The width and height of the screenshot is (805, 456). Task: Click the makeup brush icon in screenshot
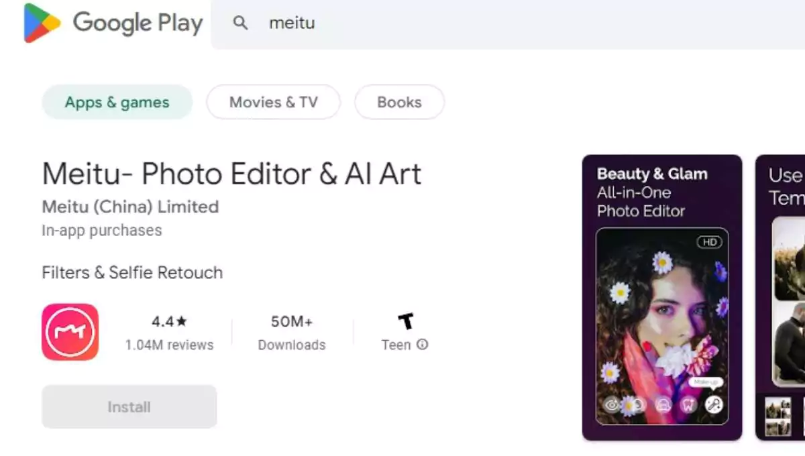point(713,404)
